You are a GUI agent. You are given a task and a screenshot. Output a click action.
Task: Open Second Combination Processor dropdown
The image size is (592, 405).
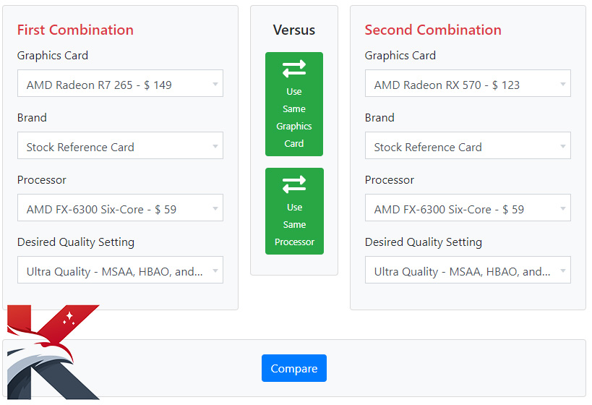click(x=468, y=208)
